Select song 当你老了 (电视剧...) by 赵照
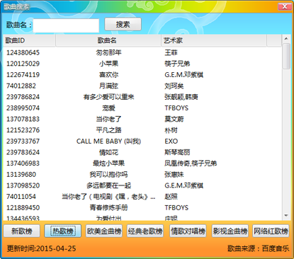 tap(142, 197)
